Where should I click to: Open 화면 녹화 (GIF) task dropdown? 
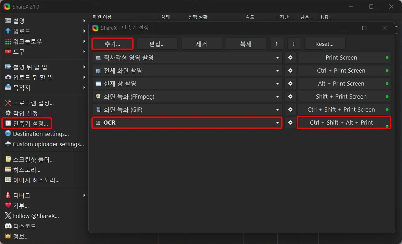tap(187, 110)
